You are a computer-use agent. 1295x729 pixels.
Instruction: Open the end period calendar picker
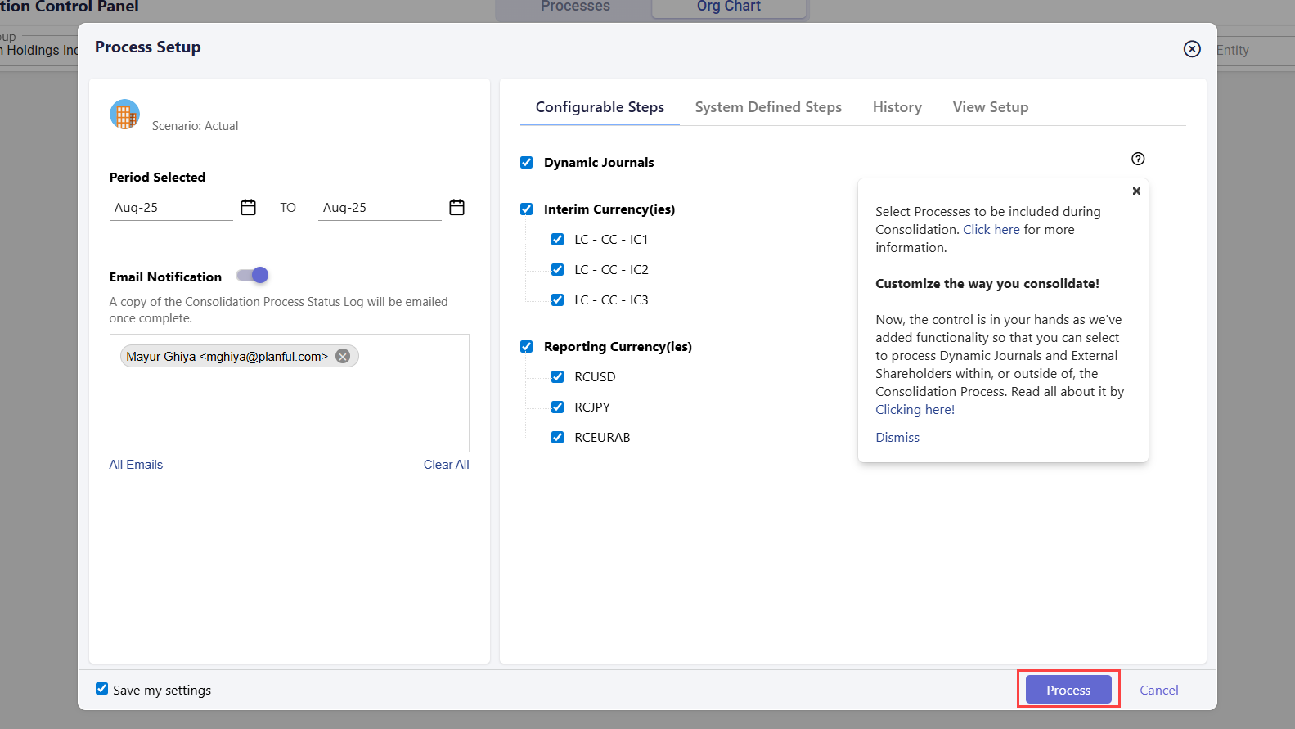tap(456, 208)
